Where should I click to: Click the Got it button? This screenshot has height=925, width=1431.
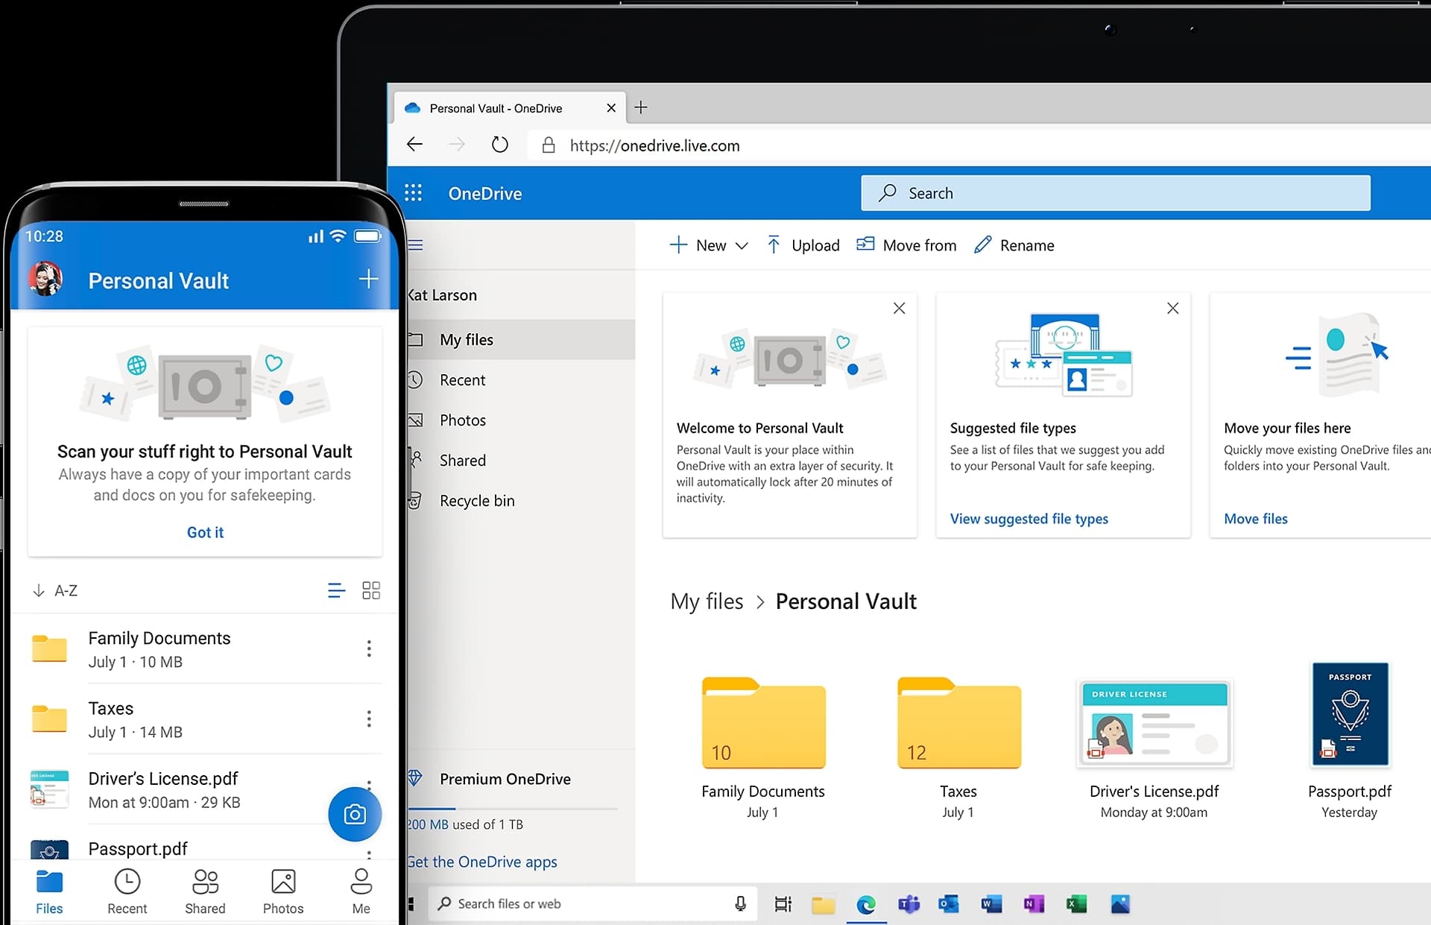point(205,531)
